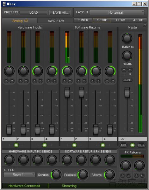The width and height of the screenshot is (149, 190).
Task: Mute software return channel 4
Action: tap(113, 80)
